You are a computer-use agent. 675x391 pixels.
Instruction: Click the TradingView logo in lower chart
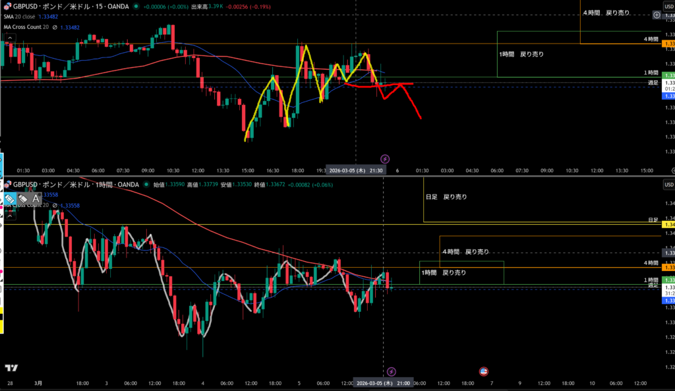11,367
